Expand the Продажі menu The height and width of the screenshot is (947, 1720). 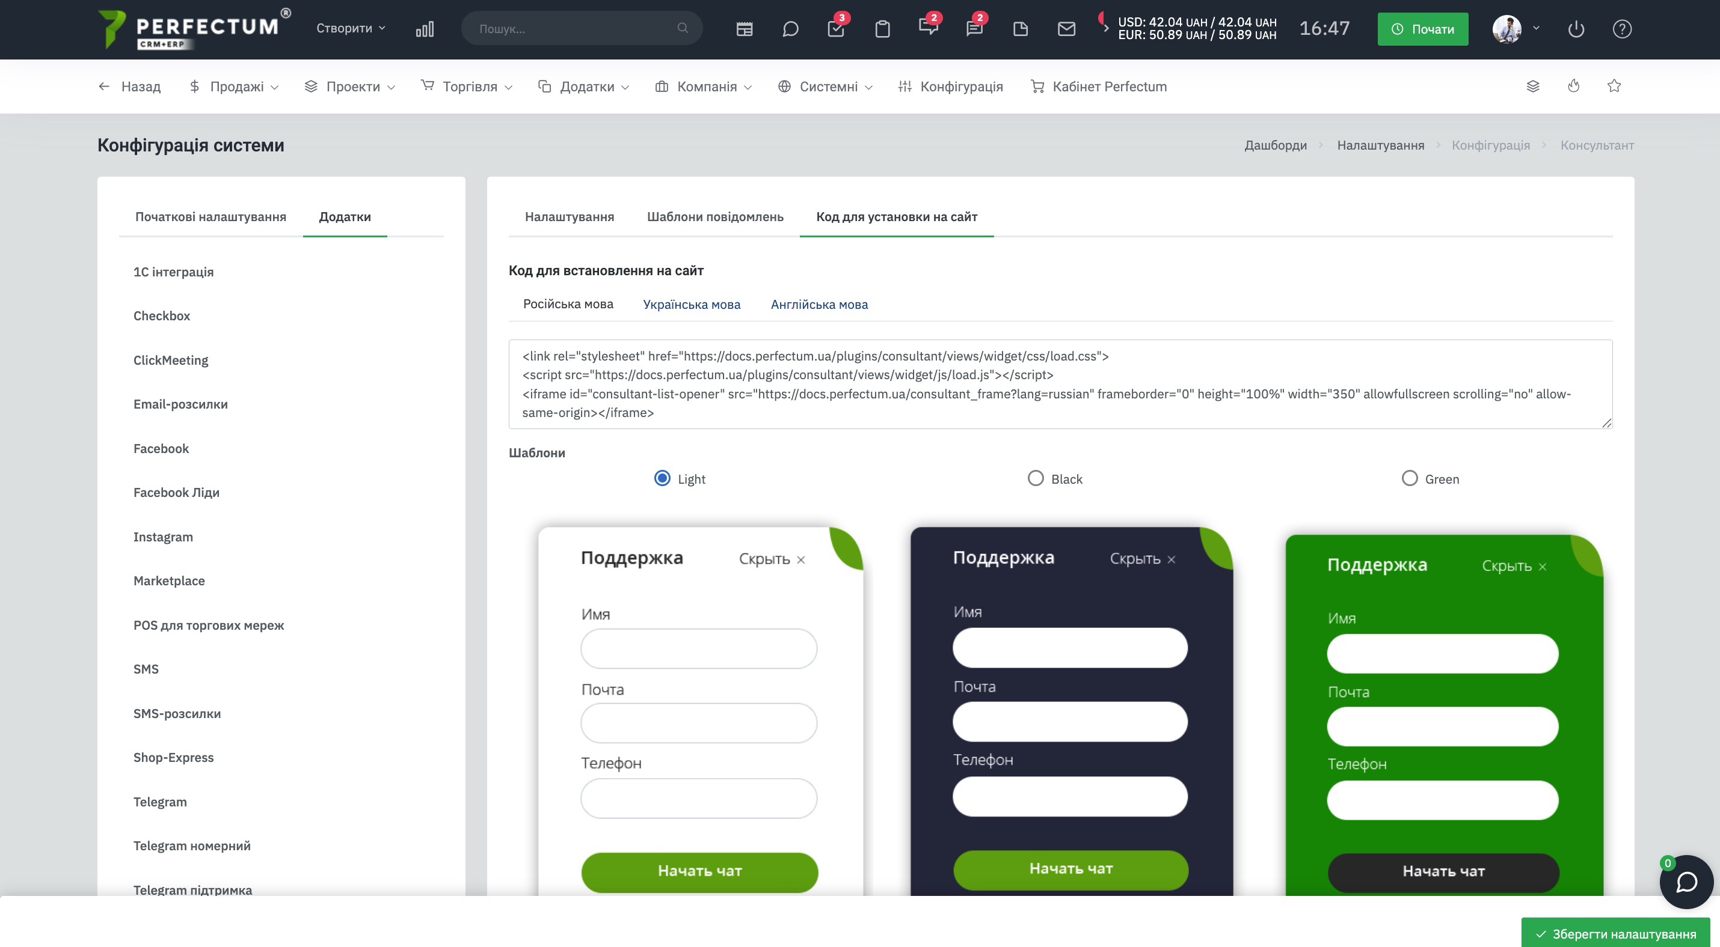click(234, 86)
